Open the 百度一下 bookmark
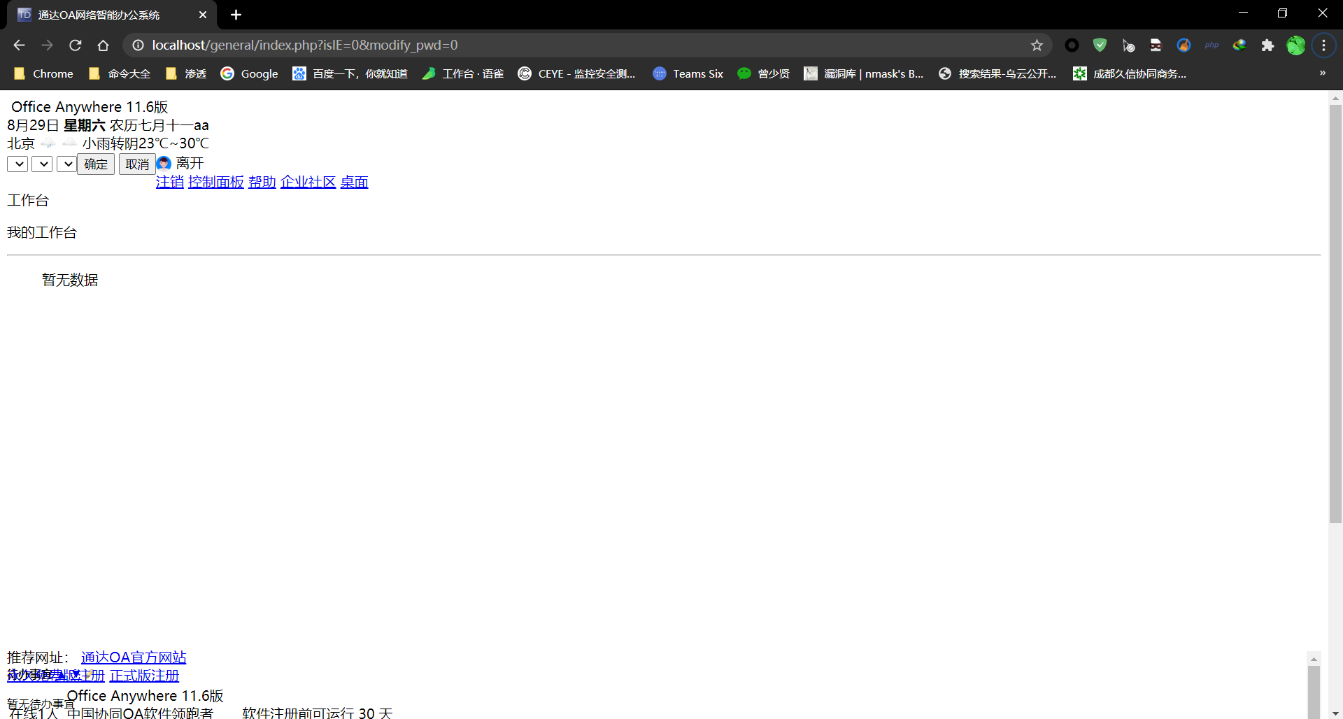Image resolution: width=1343 pixels, height=719 pixels. 350,73
